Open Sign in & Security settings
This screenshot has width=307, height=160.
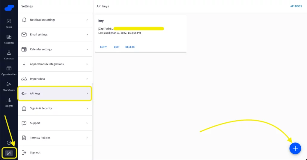pos(41,108)
